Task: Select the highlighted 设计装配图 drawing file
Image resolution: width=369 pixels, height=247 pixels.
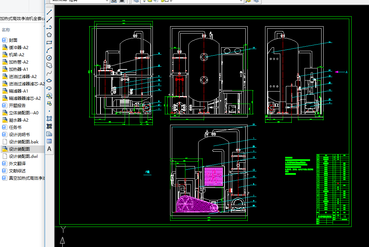Action: click(23, 149)
